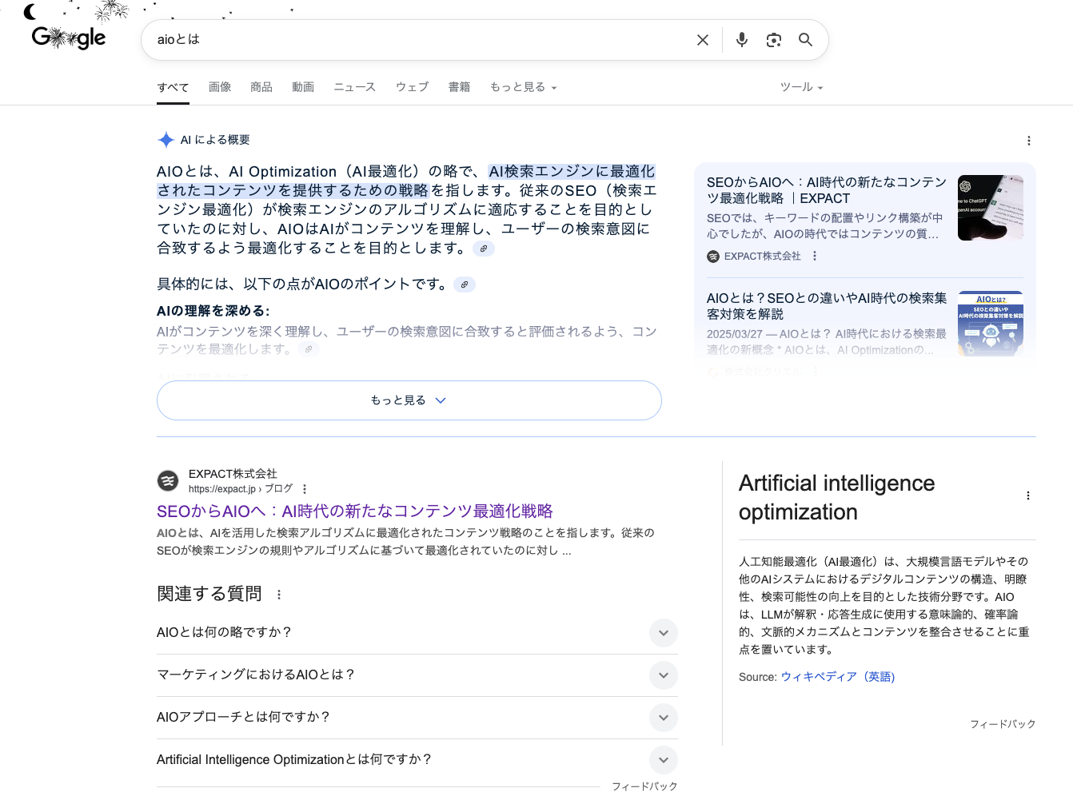Screen dimensions: 1073x804
Task: Click EXPACT株式会社 site name in result
Action: coord(233,474)
